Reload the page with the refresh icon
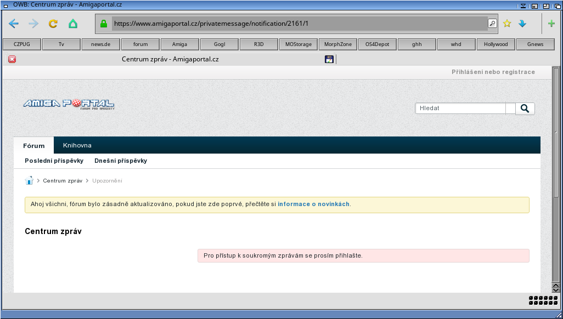 point(53,24)
